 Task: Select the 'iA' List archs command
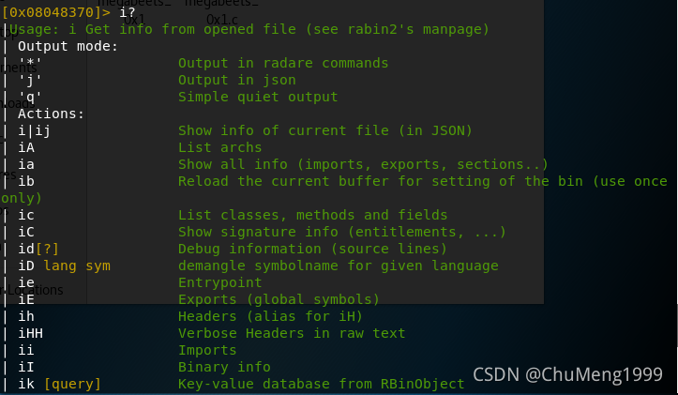tap(26, 147)
